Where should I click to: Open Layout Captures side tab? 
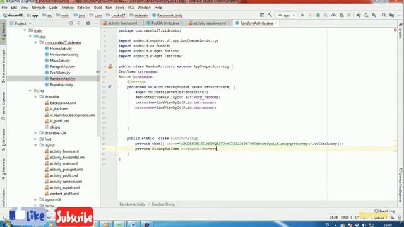pos(3,106)
